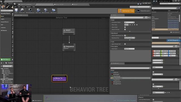The height and width of the screenshot is (102, 181).
Task: Select Visual Effects category in Modes panel
Action: [5, 22]
